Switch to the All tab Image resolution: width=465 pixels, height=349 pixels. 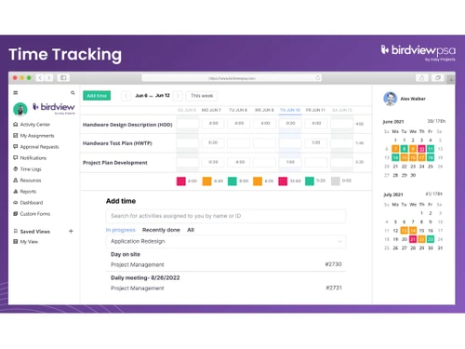[191, 230]
